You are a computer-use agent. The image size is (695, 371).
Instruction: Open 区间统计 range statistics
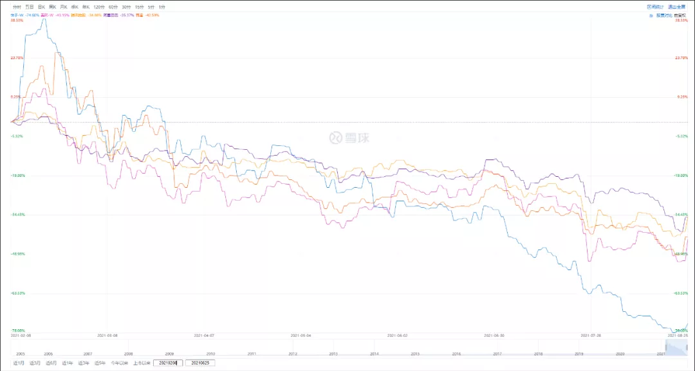654,6
